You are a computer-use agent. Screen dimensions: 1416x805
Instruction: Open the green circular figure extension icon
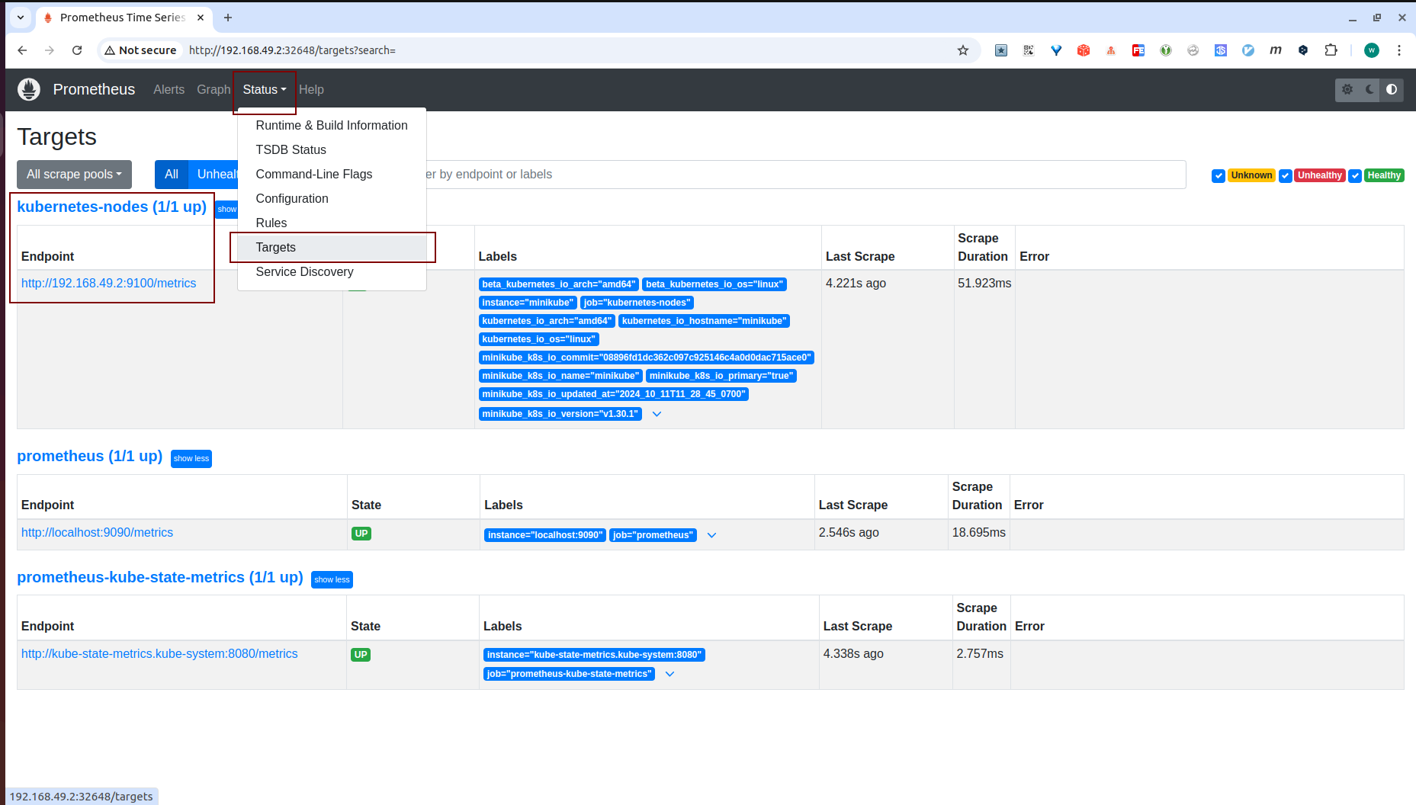[1166, 50]
